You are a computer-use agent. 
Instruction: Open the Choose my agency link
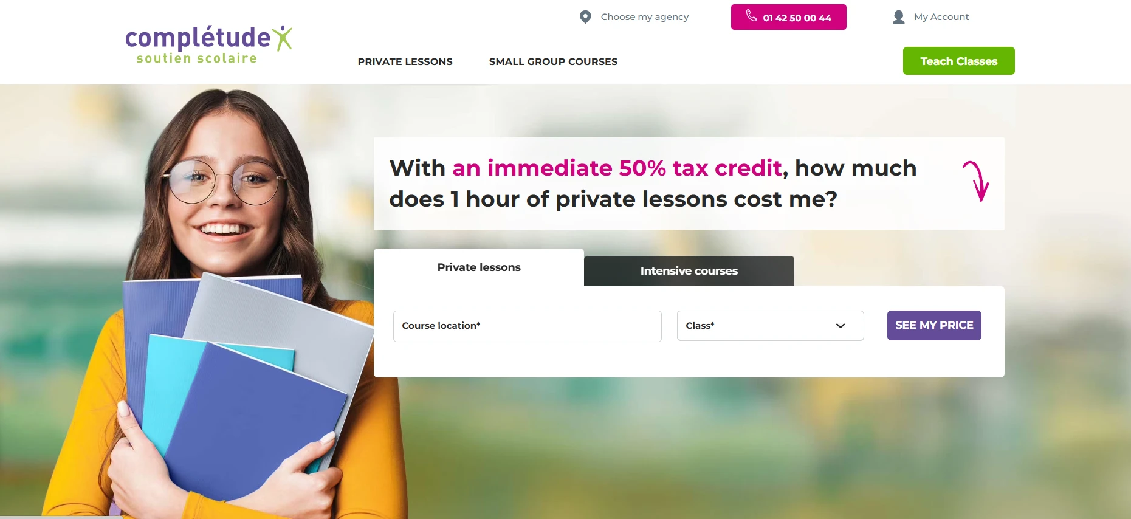(644, 17)
